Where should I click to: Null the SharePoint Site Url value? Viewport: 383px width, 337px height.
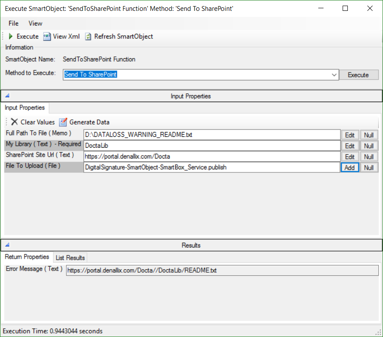point(369,156)
